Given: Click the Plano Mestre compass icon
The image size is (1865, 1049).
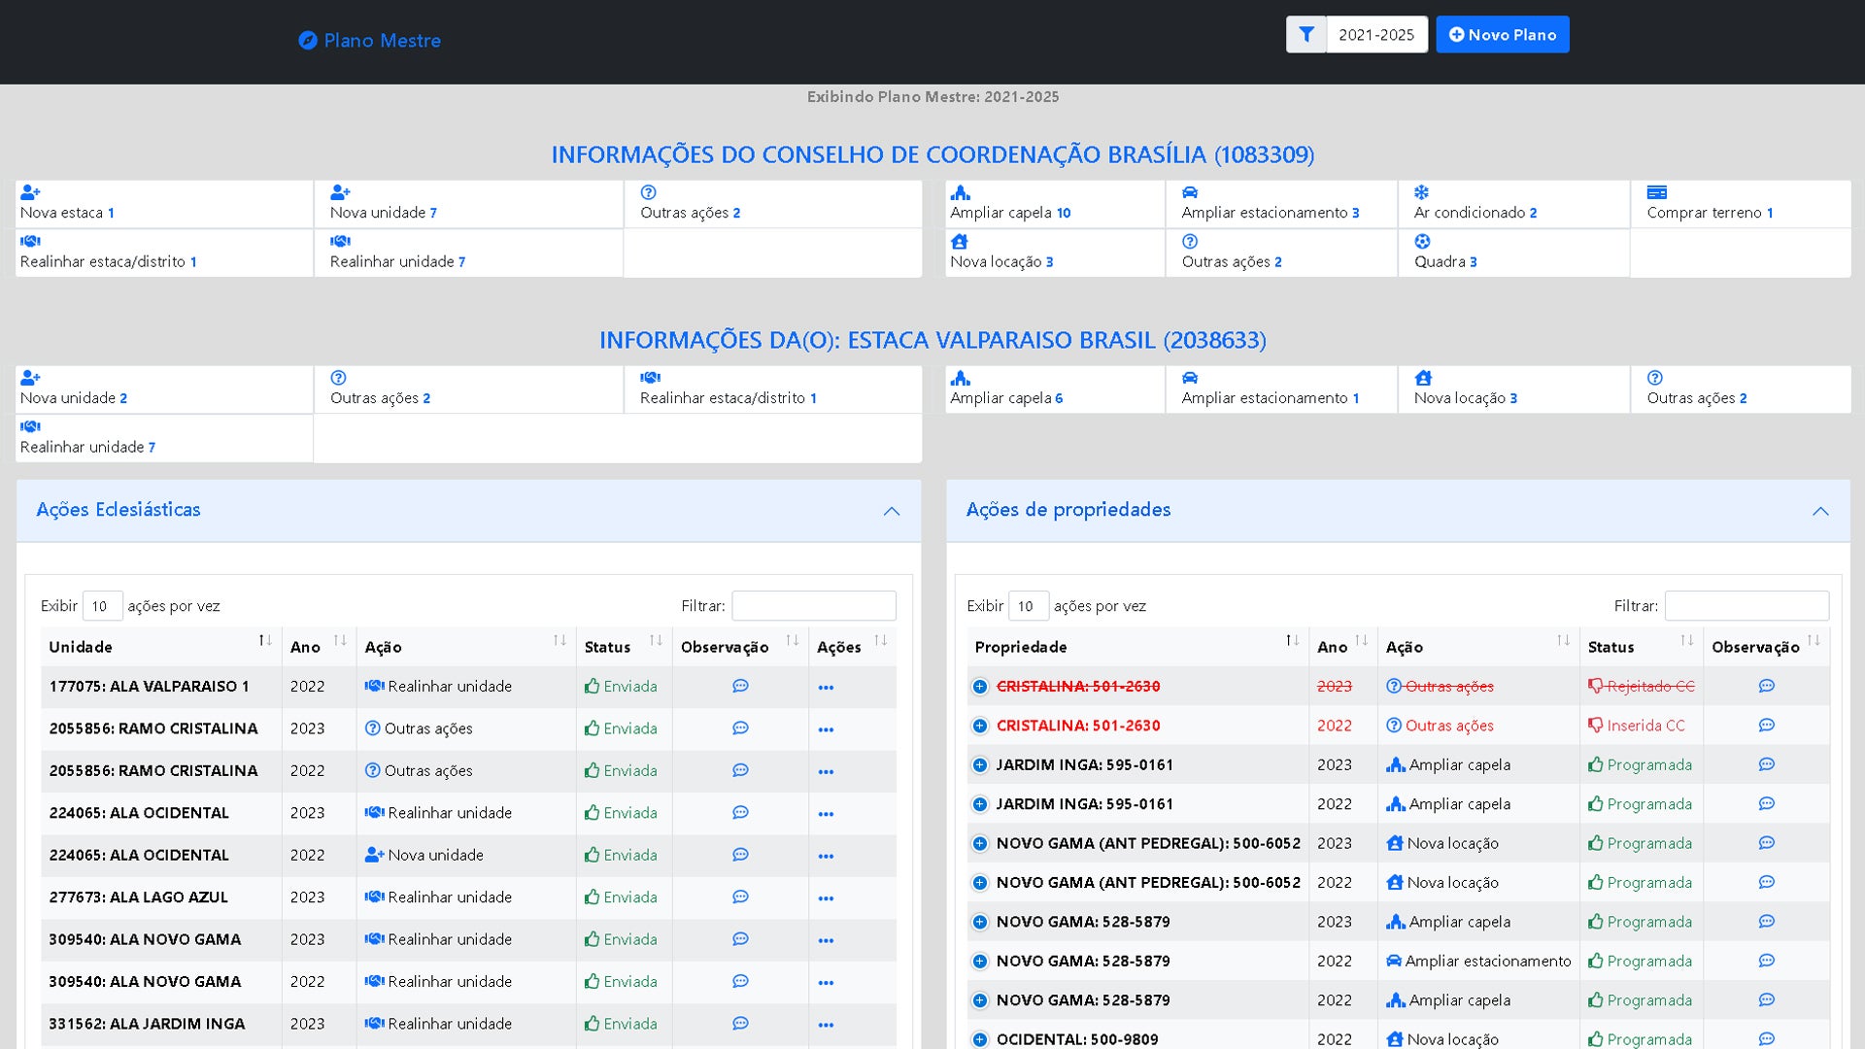Looking at the screenshot, I should point(308,41).
